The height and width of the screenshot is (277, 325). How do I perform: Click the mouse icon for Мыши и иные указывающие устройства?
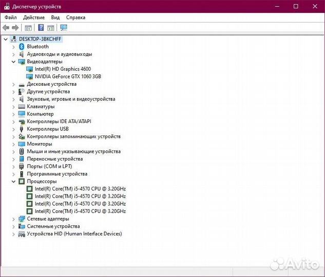click(x=22, y=151)
